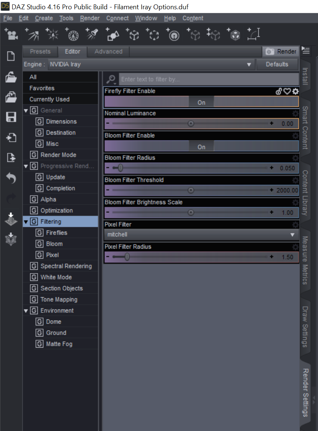Favorite Firefly Filter Enable with heart icon

coord(287,91)
